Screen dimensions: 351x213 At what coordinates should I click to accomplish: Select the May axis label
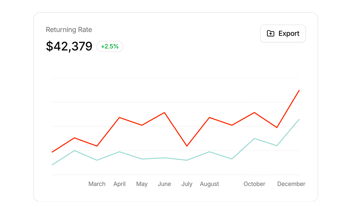pos(142,184)
